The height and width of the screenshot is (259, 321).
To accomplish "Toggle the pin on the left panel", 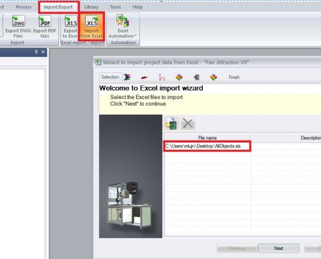I will coord(36,52).
